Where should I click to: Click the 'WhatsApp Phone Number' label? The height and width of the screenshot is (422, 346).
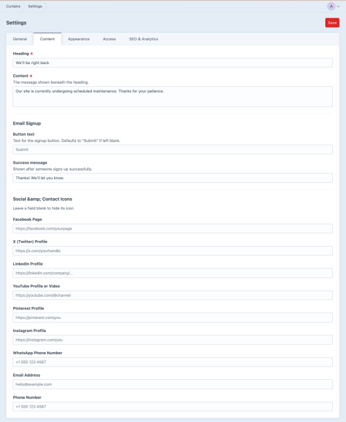pos(38,353)
